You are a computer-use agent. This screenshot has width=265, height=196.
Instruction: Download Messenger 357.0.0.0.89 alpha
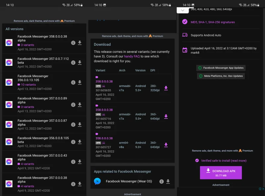(x=79, y=105)
